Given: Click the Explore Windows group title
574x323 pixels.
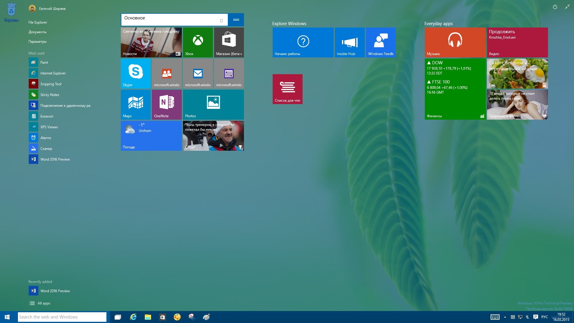Looking at the screenshot, I should [289, 24].
